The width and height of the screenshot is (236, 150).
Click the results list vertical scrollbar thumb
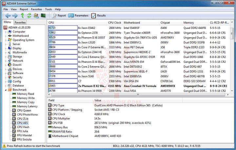pos(232,33)
